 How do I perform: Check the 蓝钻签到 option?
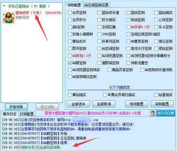pos(128,13)
